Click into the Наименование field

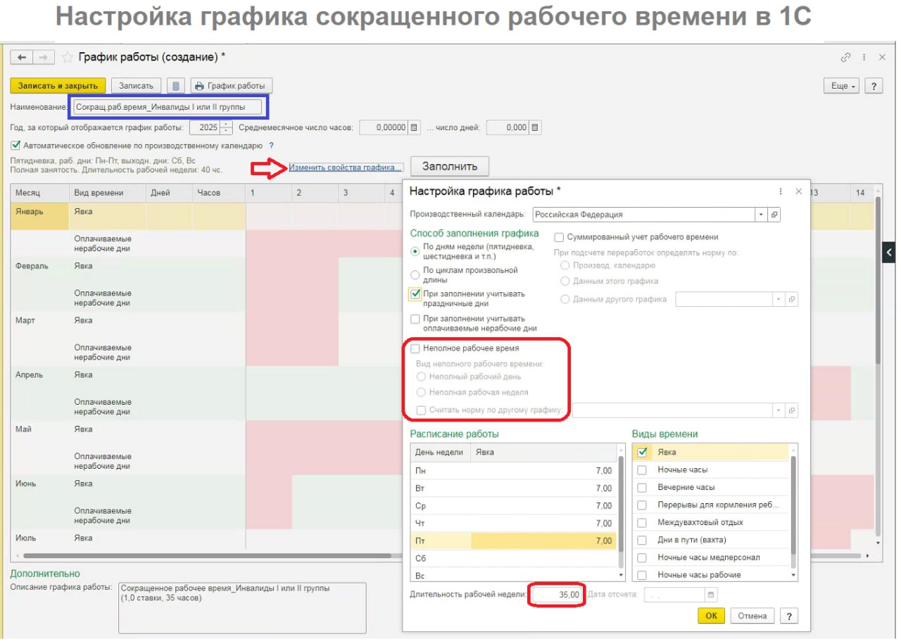168,106
